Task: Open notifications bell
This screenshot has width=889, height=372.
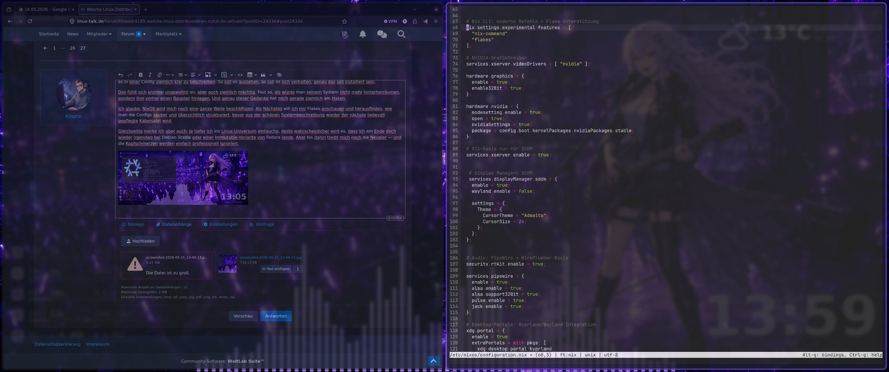Action: tap(363, 34)
